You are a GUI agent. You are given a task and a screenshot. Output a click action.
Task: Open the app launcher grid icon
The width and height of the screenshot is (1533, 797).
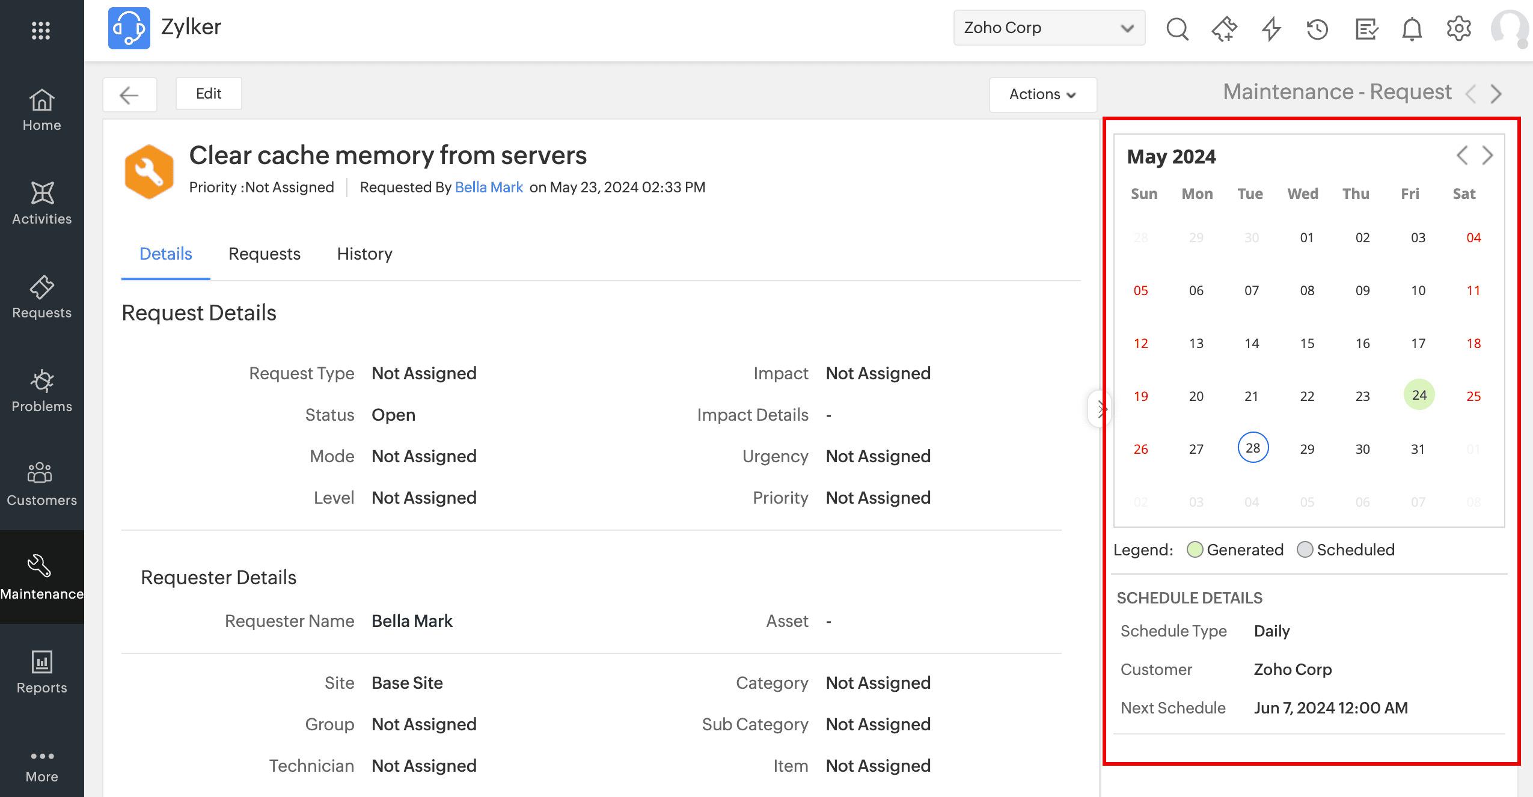click(x=41, y=30)
